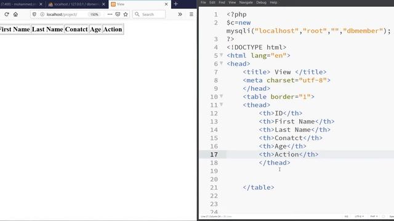
Task: Click the </table> closing tag
Action: [x=259, y=187]
